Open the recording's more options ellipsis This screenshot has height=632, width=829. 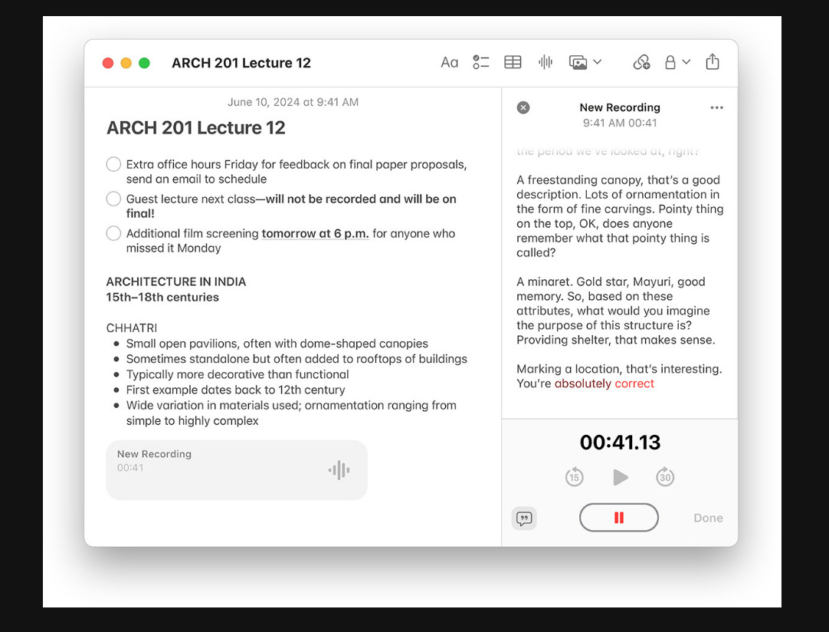pyautogui.click(x=716, y=108)
